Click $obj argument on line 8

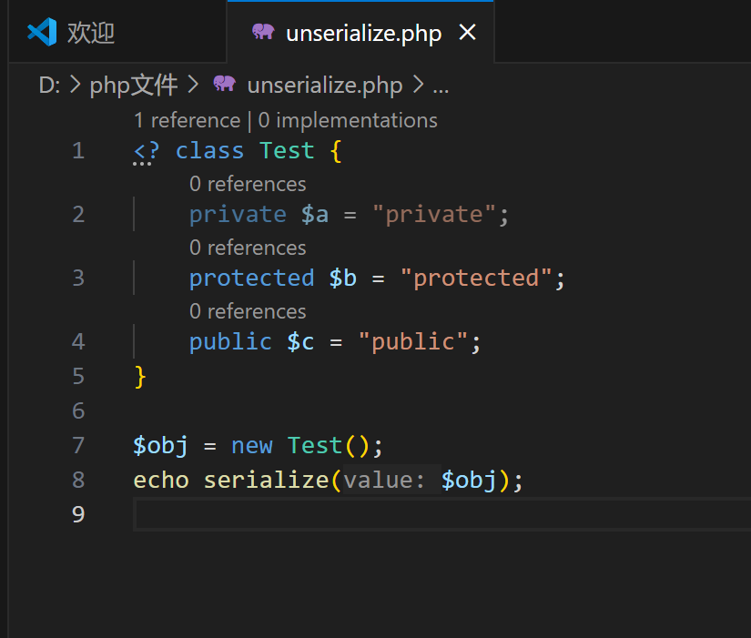469,480
